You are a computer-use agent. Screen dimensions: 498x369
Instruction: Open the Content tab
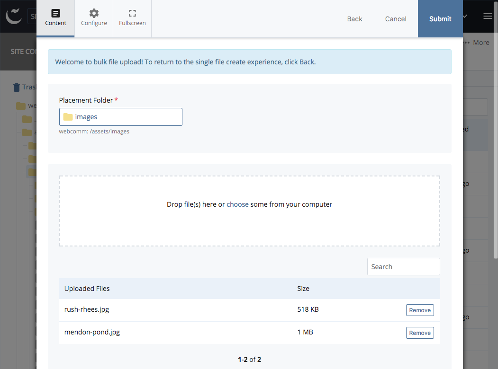pos(55,18)
